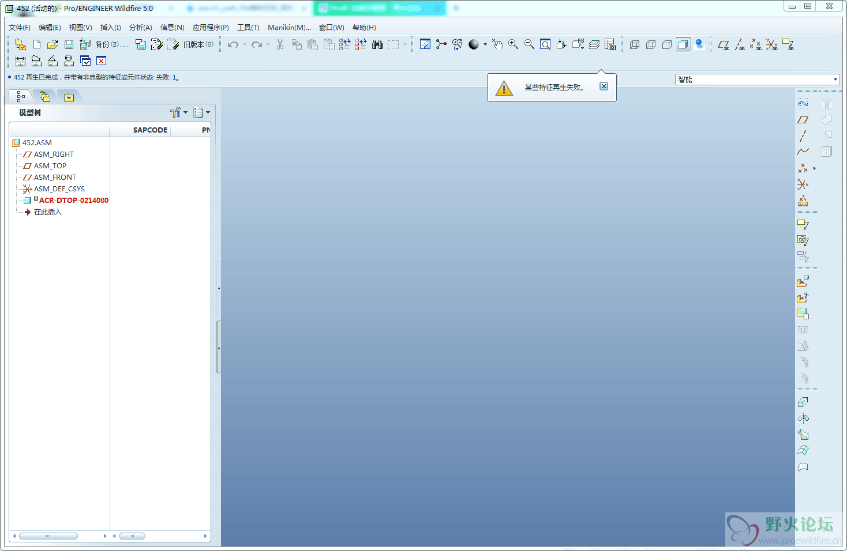This screenshot has width=847, height=551.
Task: Open the Help (帮助) menu
Action: (x=364, y=27)
